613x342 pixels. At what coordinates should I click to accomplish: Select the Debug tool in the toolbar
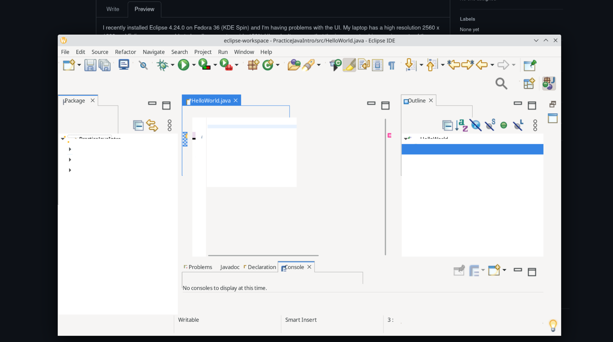(162, 65)
